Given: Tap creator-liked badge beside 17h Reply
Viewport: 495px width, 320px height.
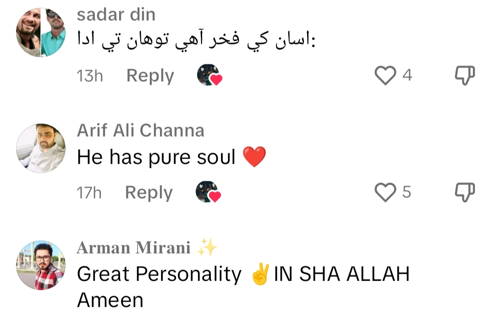Looking at the screenshot, I should (209, 193).
